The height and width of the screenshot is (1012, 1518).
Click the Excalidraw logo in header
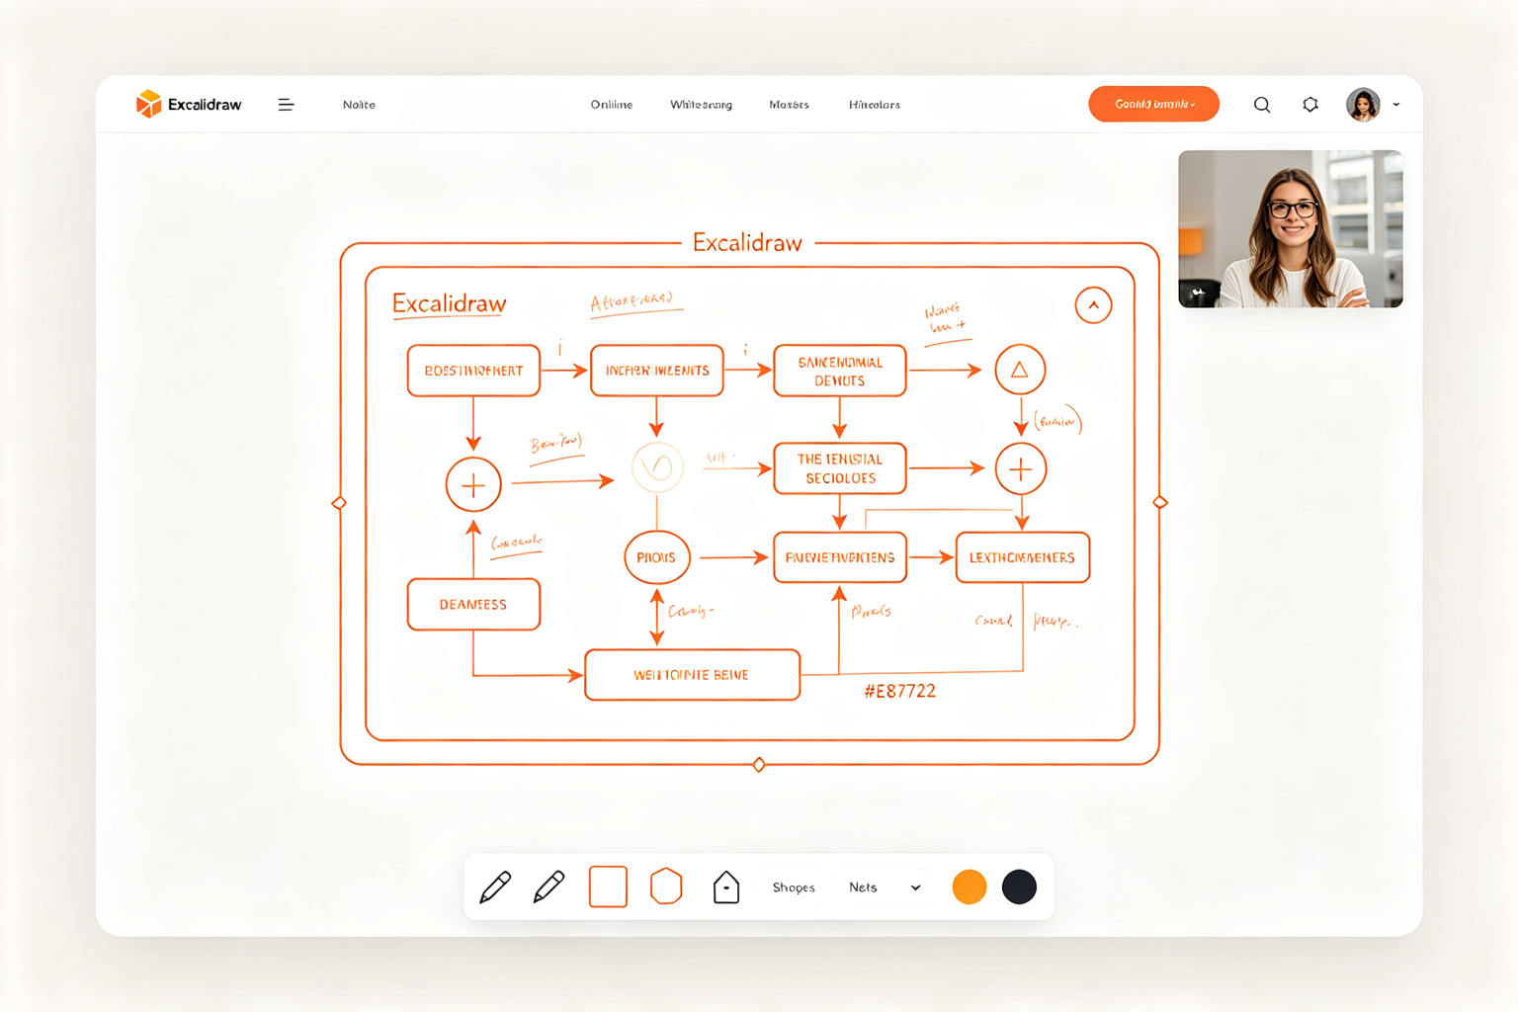pyautogui.click(x=189, y=104)
